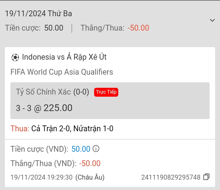Viewport: 220px width, 190px height.
Task: Click the 19/11/2024 Thứ Ba date header
Action: (38, 13)
